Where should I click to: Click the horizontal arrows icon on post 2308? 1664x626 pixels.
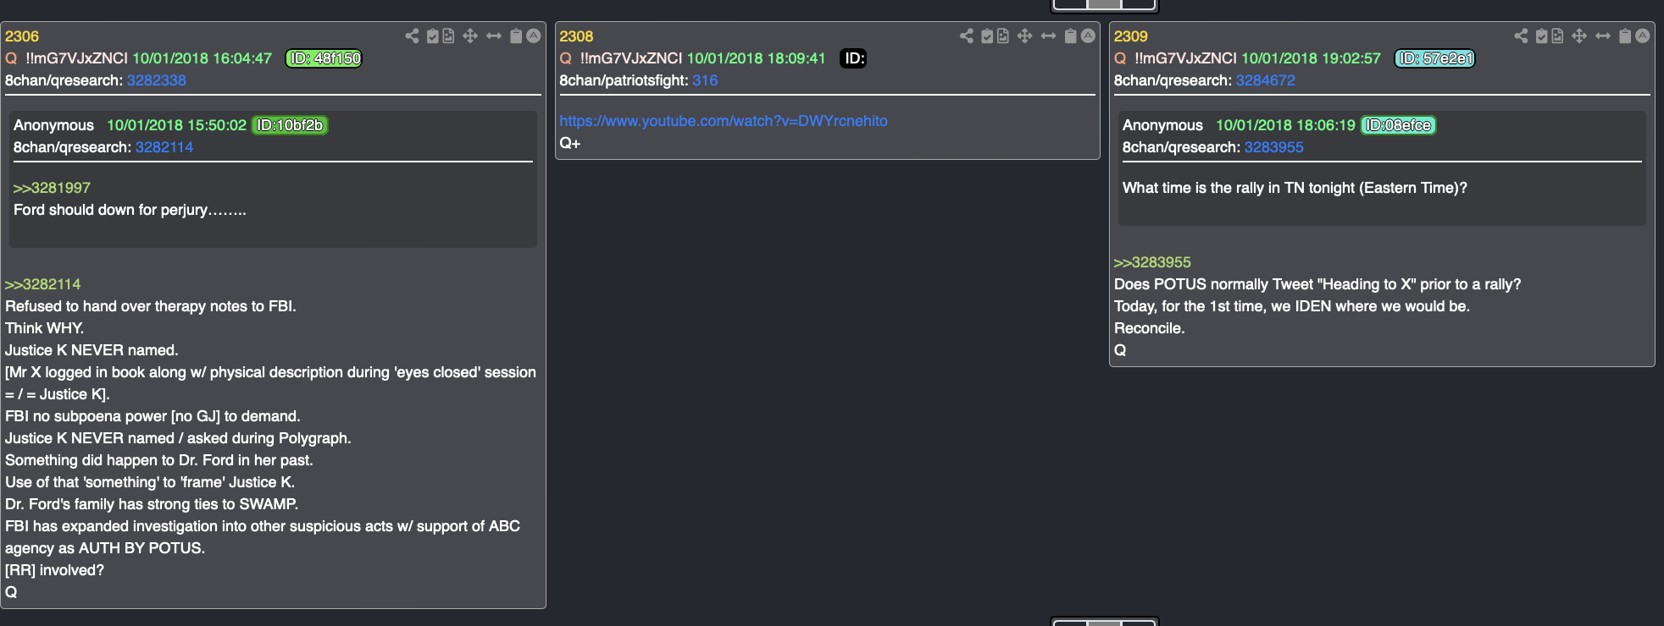click(x=1048, y=36)
